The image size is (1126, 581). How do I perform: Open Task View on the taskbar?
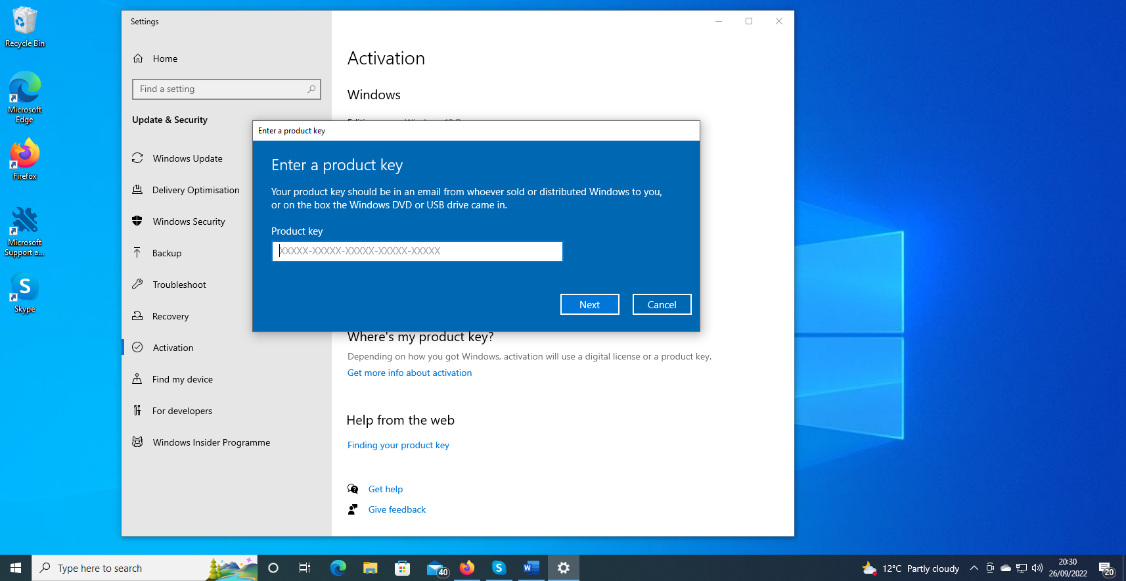[305, 568]
